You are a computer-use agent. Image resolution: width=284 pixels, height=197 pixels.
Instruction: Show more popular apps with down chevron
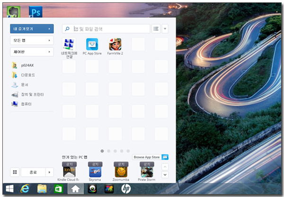pyautogui.click(x=165, y=175)
